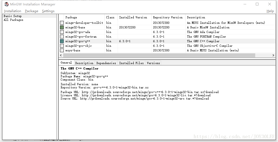Viewport: 278px width, 142px height.
Task: Mark the mingw32-gcc-objc checkbox
Action: point(62,46)
